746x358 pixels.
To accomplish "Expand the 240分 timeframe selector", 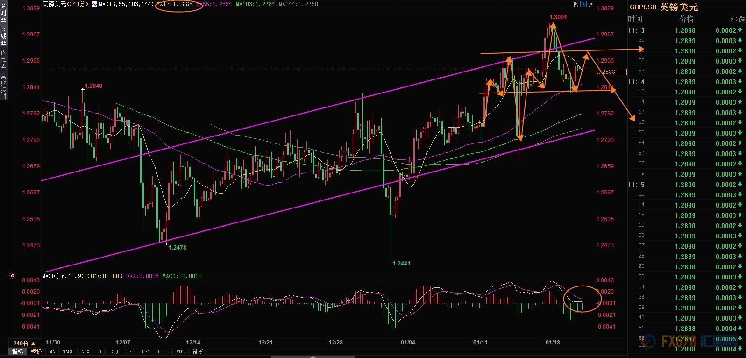I will click(x=24, y=343).
